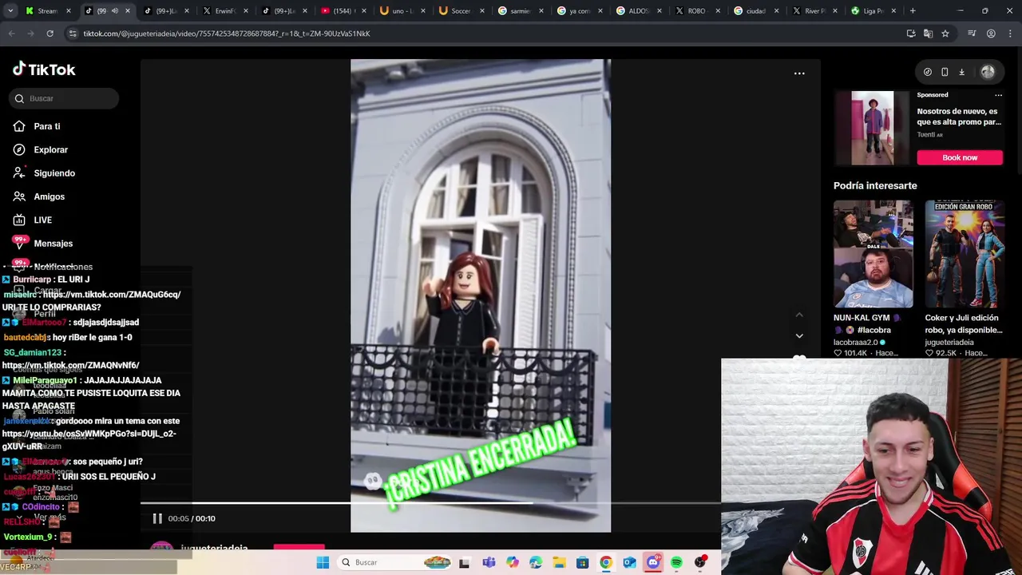Click the Nosotros de nuevo ad title
This screenshot has height=575, width=1022.
pos(959,117)
